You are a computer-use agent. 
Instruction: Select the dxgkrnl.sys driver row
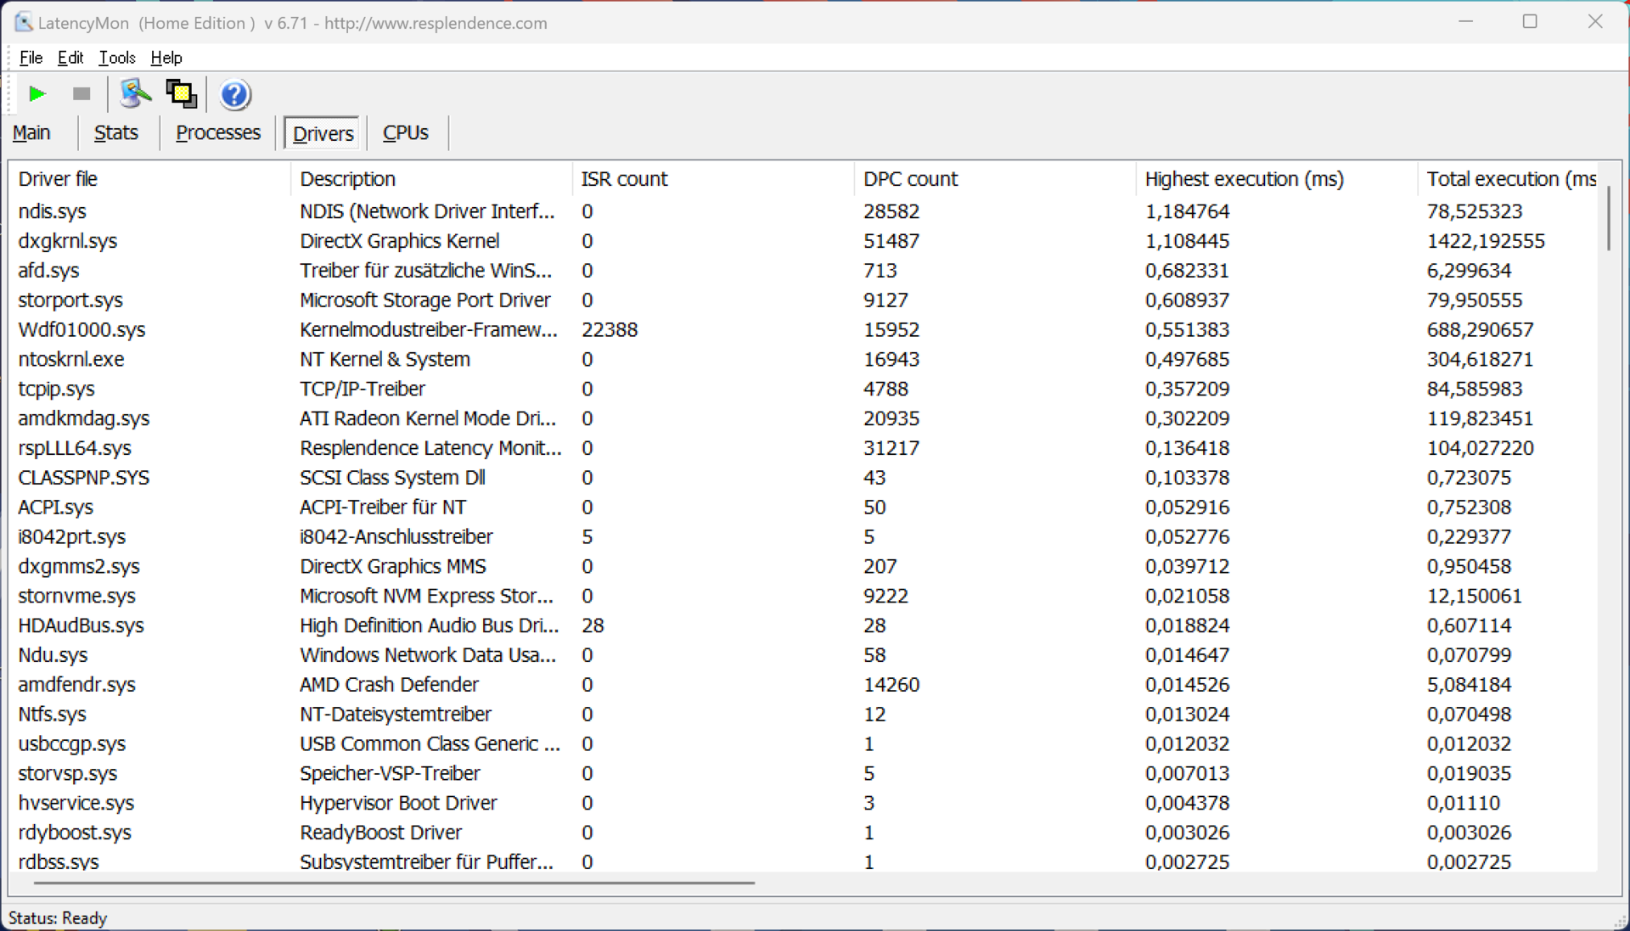[x=68, y=241]
